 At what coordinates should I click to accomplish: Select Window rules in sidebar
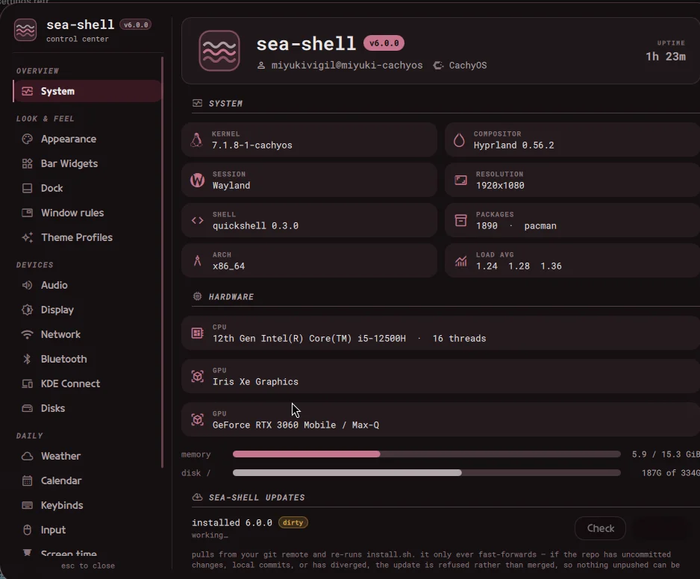87,213
